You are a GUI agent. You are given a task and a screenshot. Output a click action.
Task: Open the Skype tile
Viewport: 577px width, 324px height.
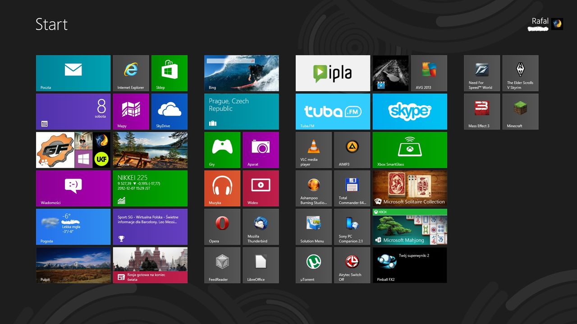pos(410,112)
